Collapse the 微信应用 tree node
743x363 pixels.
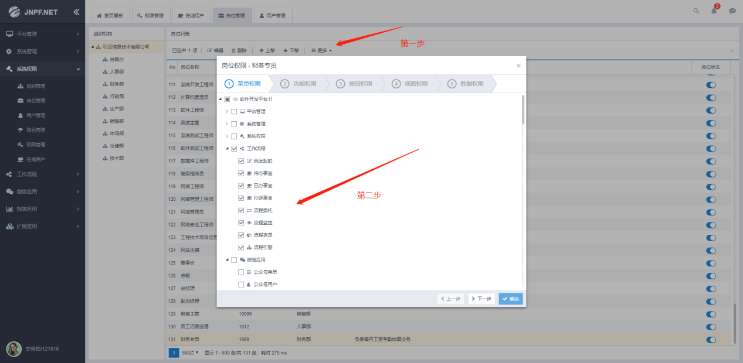click(x=227, y=259)
